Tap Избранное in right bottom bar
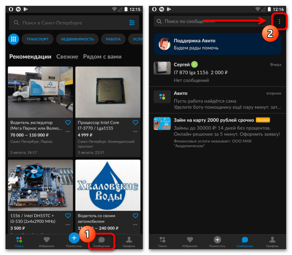This screenshot has height=255, width=292. tap(190, 242)
